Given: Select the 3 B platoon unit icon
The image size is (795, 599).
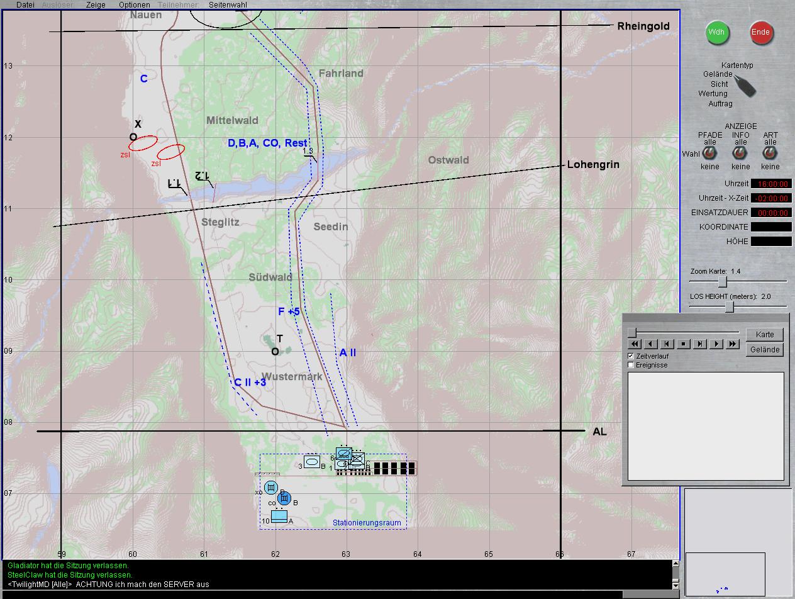Looking at the screenshot, I should tap(311, 462).
